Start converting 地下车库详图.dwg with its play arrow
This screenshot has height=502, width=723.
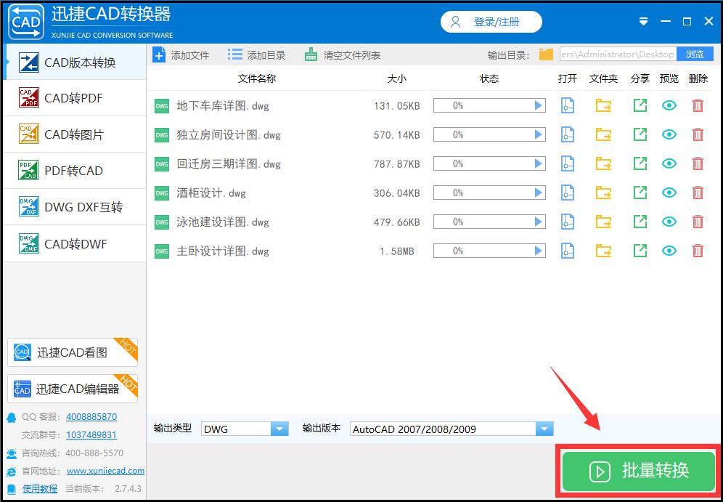(x=539, y=105)
